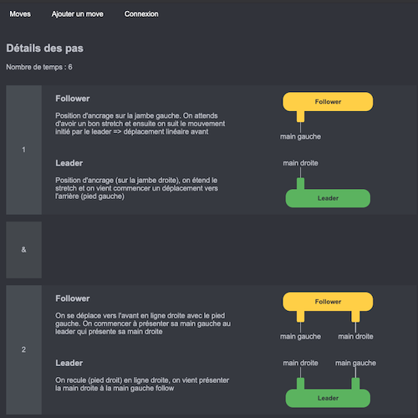418x418 pixels.
Task: Select the green Leader shape in step 2
Action: click(328, 398)
